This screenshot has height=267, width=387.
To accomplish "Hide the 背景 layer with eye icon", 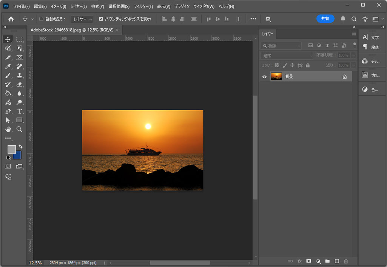I will click(x=264, y=77).
